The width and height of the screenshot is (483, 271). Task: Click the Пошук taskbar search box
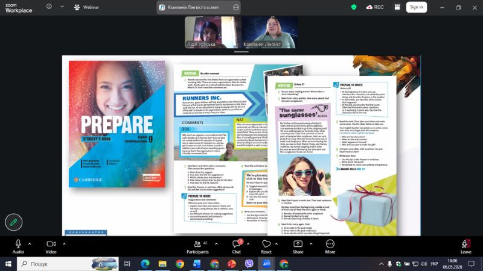(x=68, y=264)
